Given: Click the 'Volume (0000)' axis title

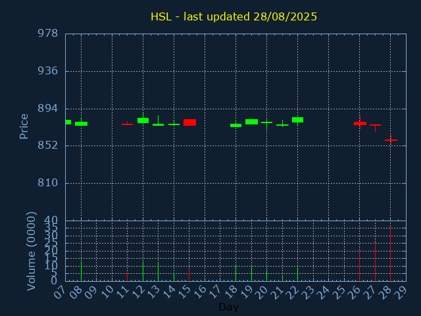Looking at the screenshot, I should pyautogui.click(x=31, y=251).
